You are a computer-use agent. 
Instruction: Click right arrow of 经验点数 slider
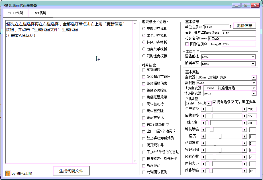tap(244, 157)
